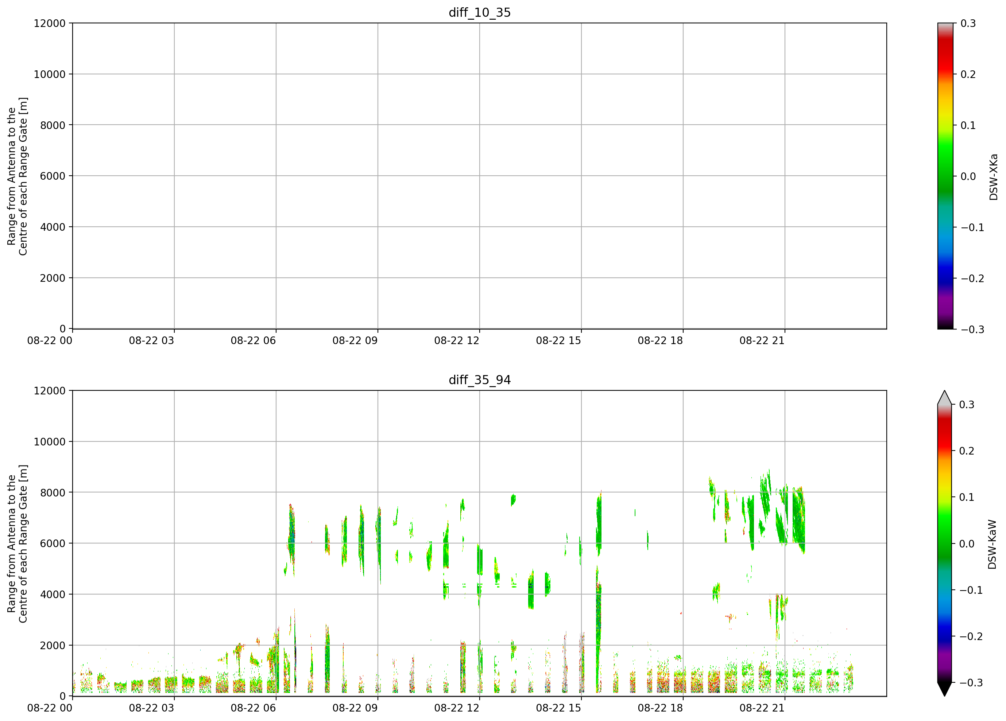The height and width of the screenshot is (721, 1006).
Task: Click the 0.3 tick on DSW-XKa colorbar
Action: [968, 23]
